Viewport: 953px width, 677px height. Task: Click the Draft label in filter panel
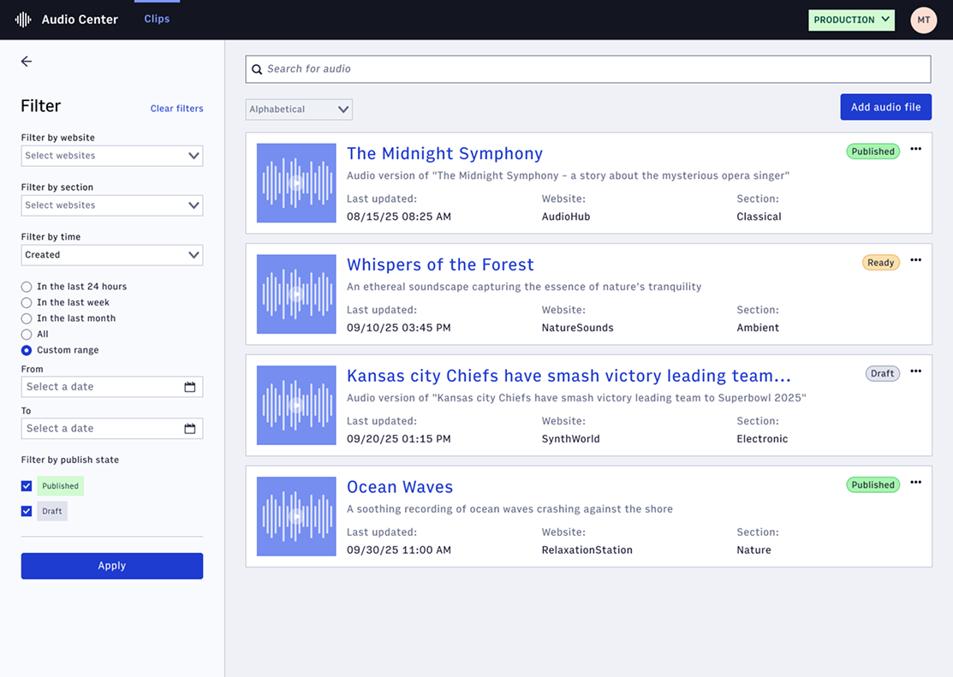click(x=52, y=511)
